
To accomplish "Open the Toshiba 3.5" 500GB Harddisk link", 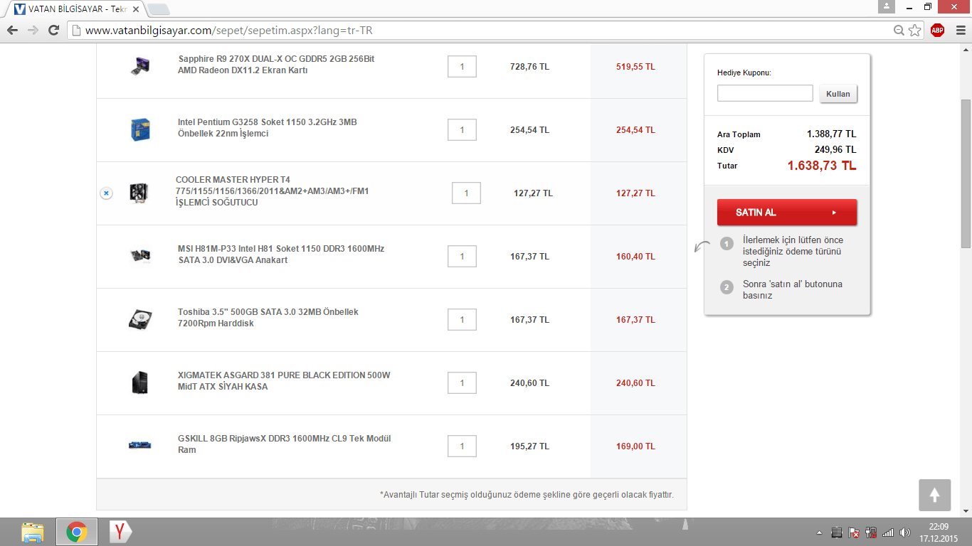I will tap(268, 318).
